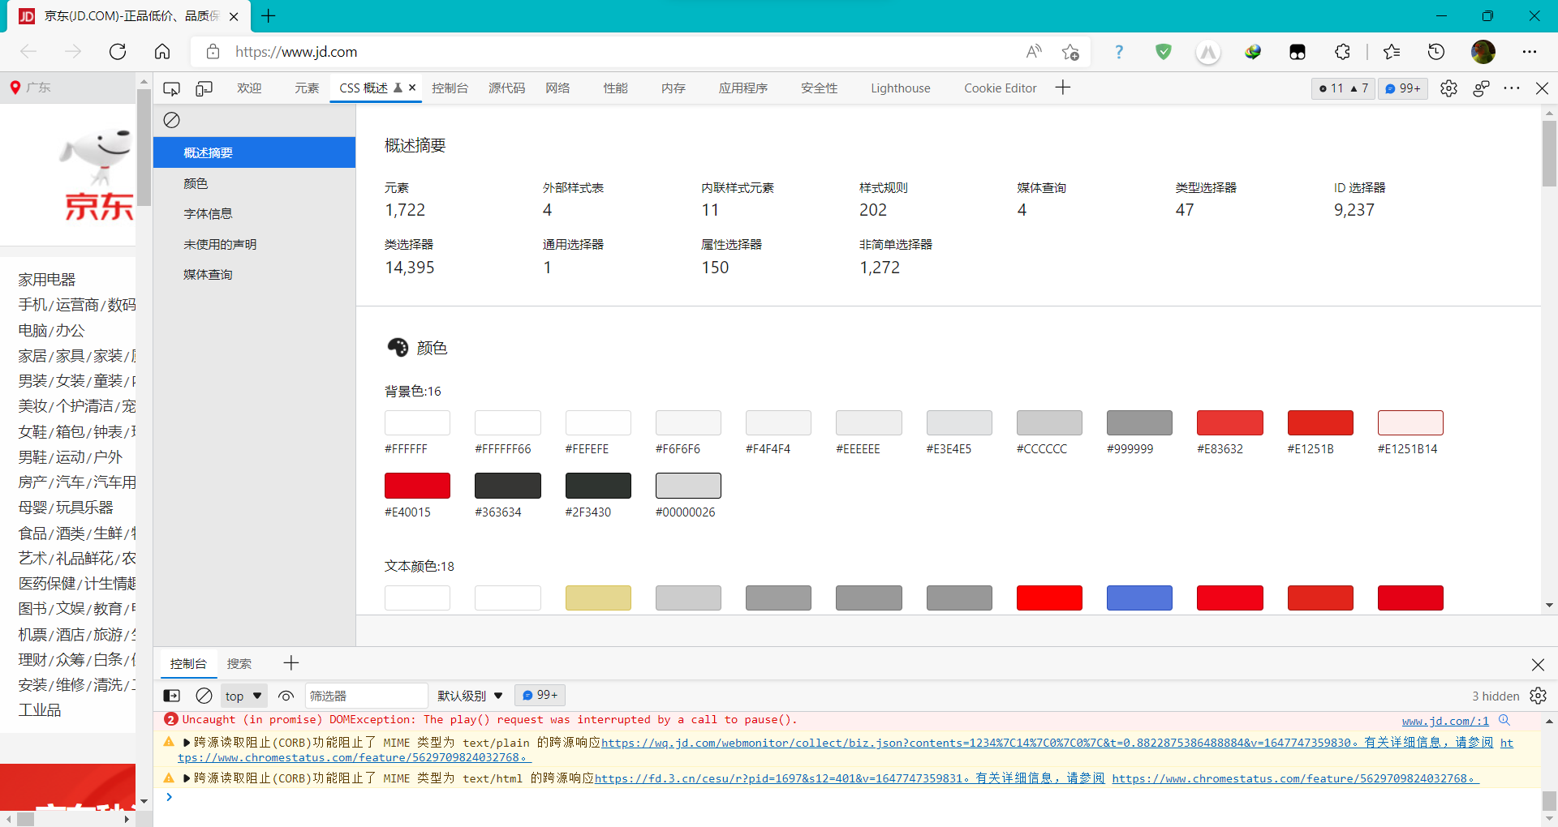Click the 电脑/办公 category link
This screenshot has height=827, width=1558.
tap(51, 331)
